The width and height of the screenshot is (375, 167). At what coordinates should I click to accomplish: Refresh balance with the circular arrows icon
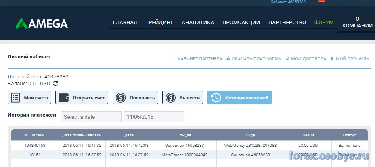(x=55, y=84)
